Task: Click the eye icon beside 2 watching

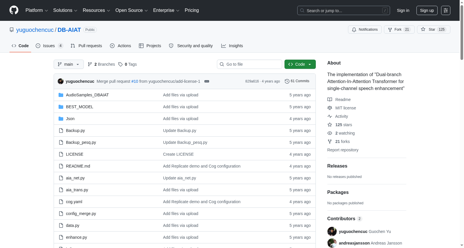Action: click(x=330, y=133)
